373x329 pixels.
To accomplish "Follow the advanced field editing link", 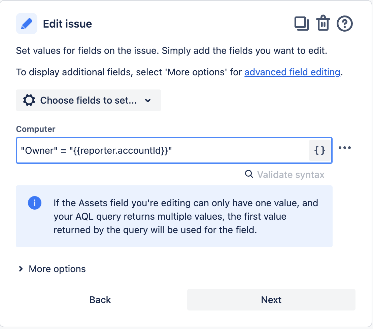I will (292, 72).
